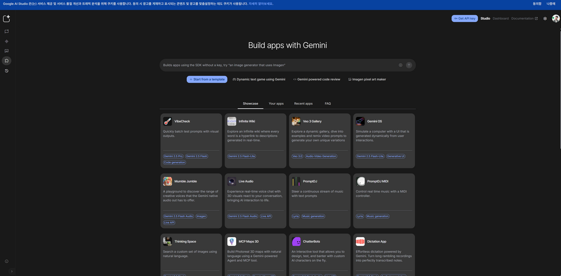Click the VibeCheck card title
The image size is (561, 276).
pyautogui.click(x=182, y=121)
